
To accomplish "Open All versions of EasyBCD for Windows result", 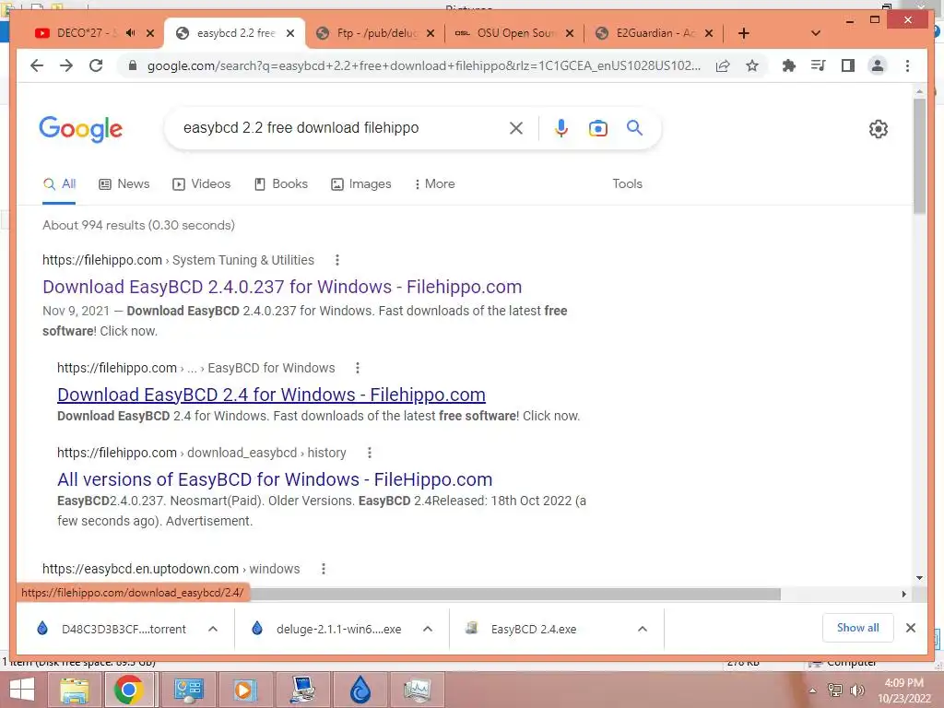I will click(x=275, y=479).
